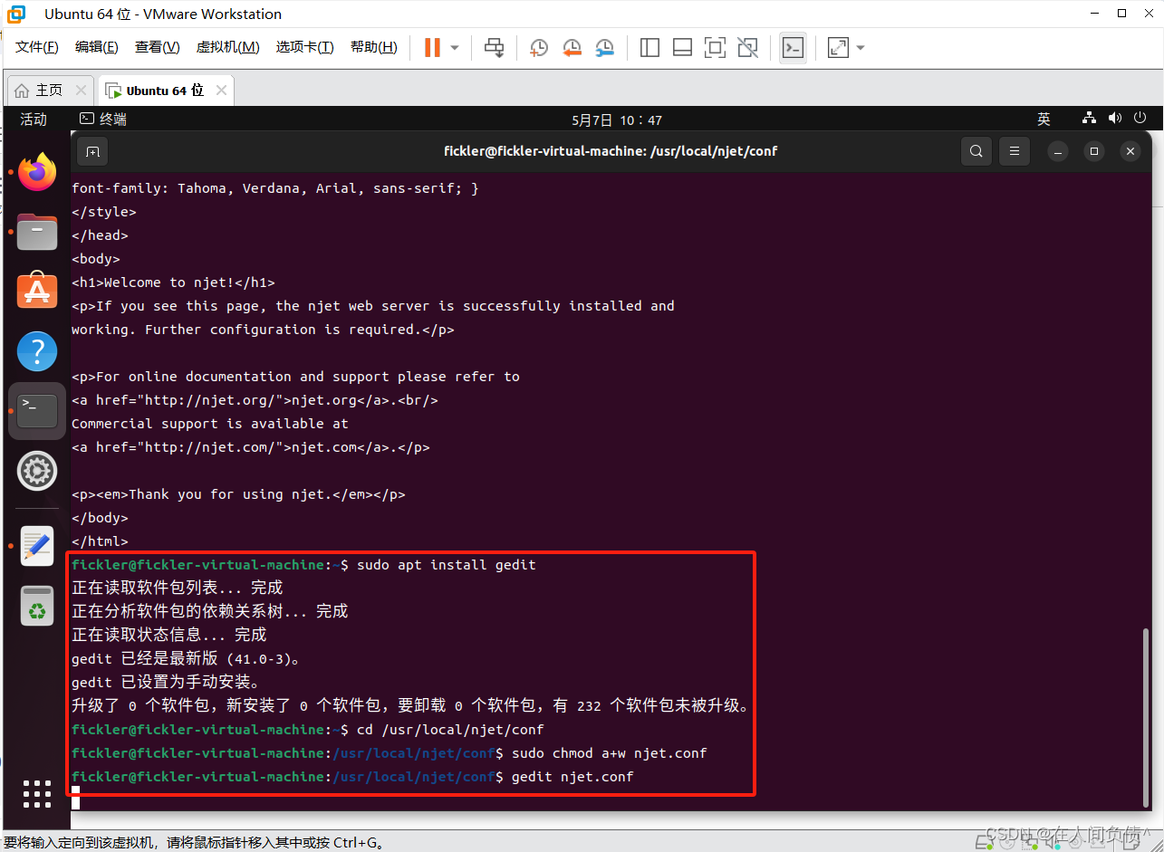Enter full screen mode
Viewport: 1164px width, 852px height.
(x=715, y=47)
